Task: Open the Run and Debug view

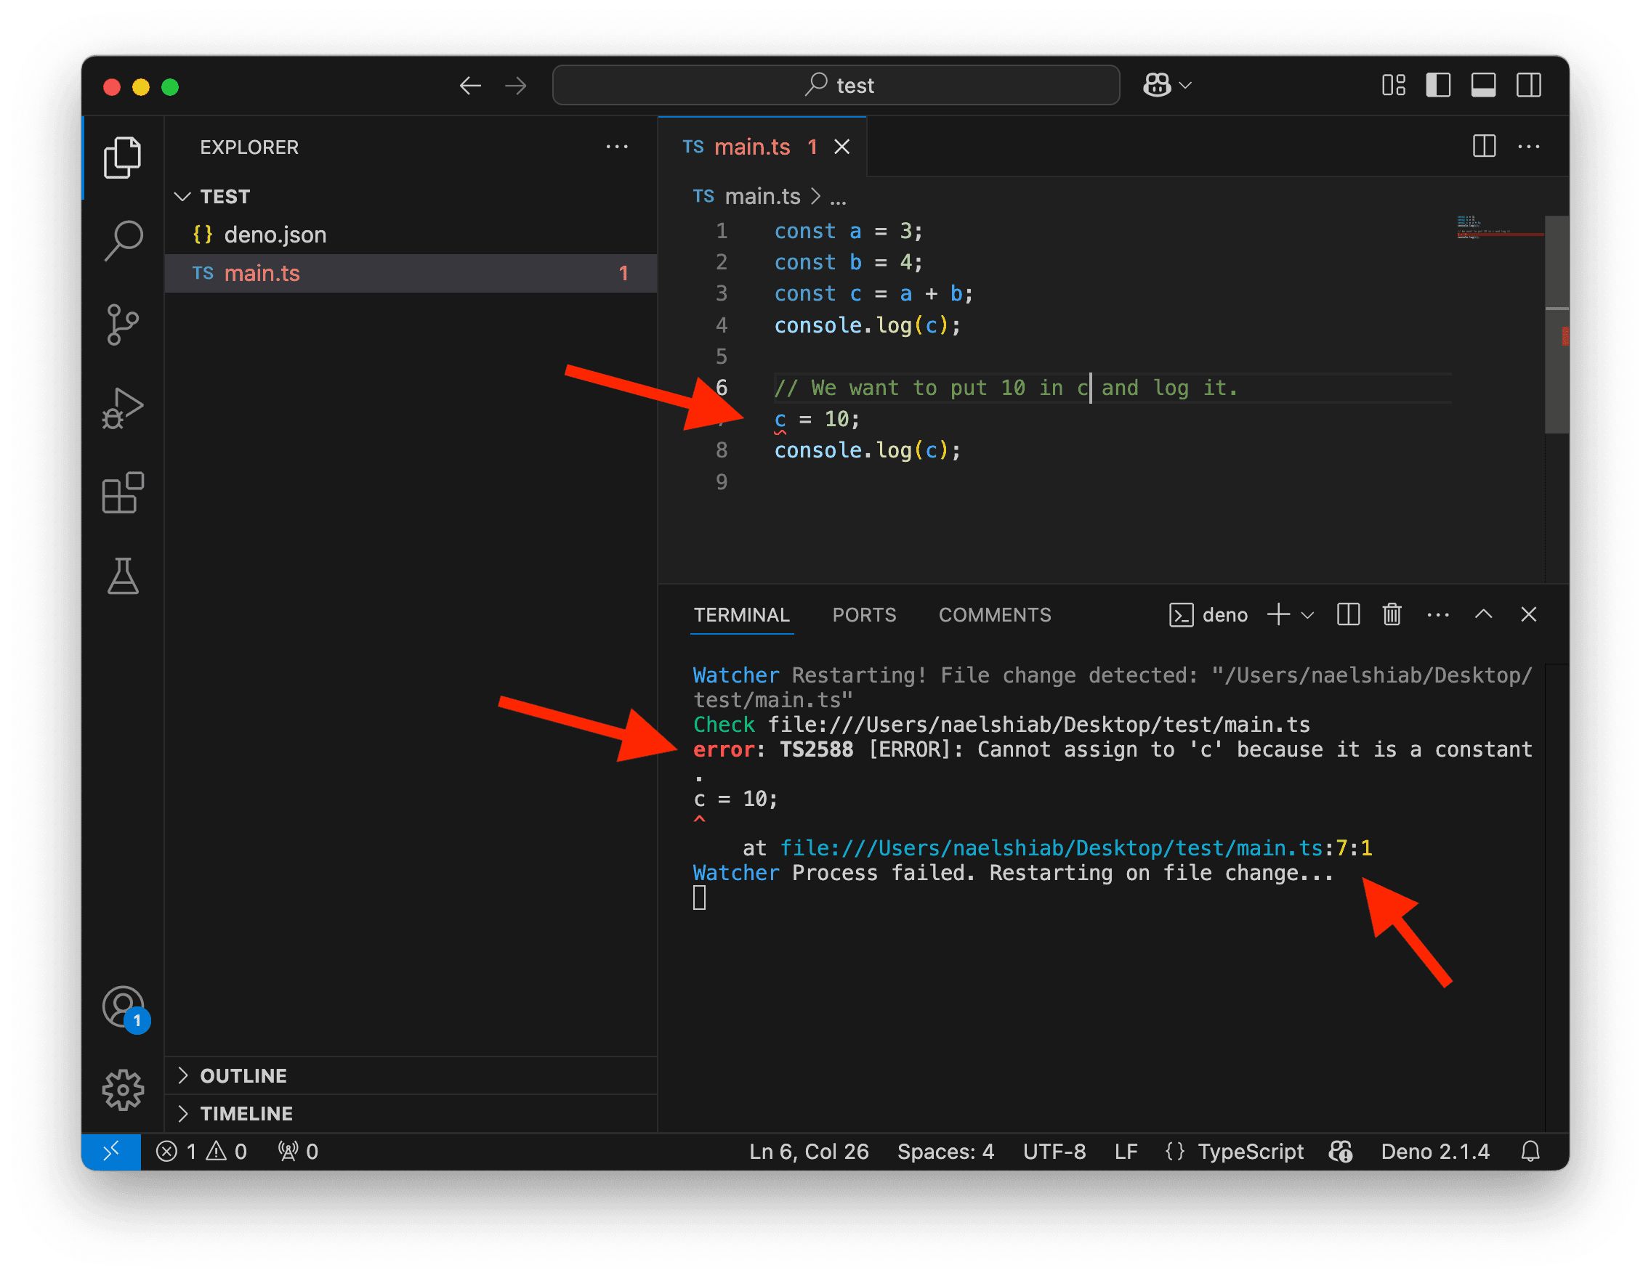Action: tap(124, 408)
